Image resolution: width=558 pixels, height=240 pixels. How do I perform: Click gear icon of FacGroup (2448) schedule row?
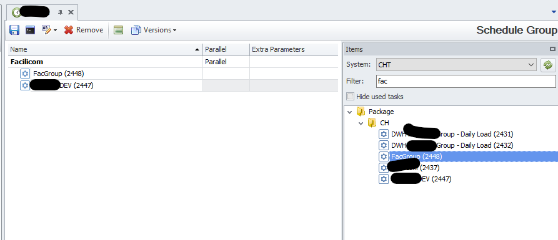click(x=25, y=74)
